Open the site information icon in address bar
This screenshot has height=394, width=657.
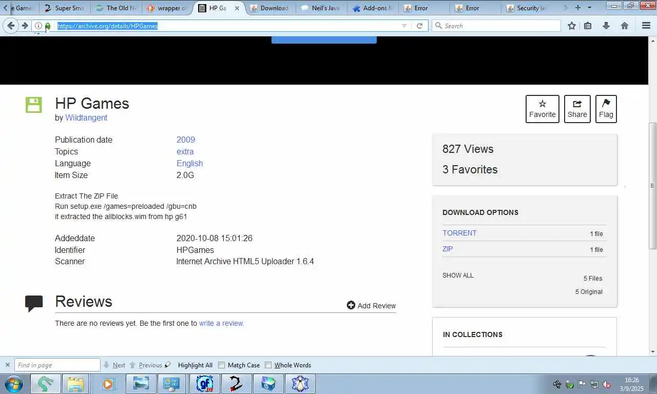pos(38,26)
